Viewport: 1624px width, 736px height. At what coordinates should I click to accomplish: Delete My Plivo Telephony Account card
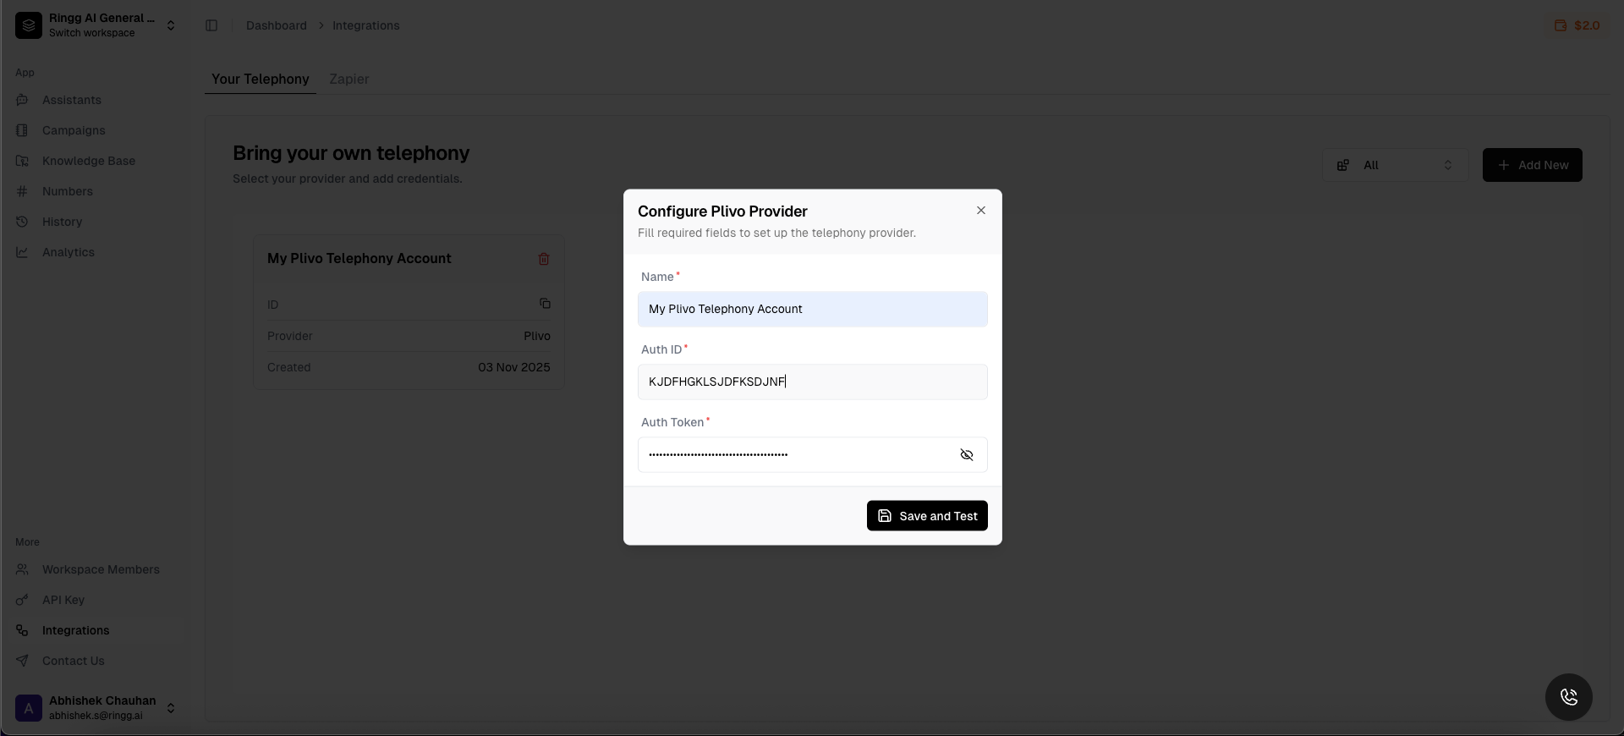point(544,259)
